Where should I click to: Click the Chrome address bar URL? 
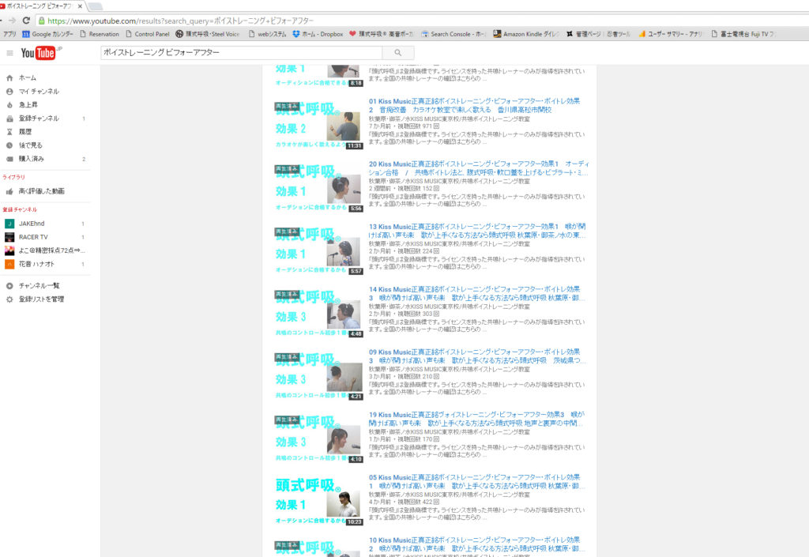click(181, 21)
